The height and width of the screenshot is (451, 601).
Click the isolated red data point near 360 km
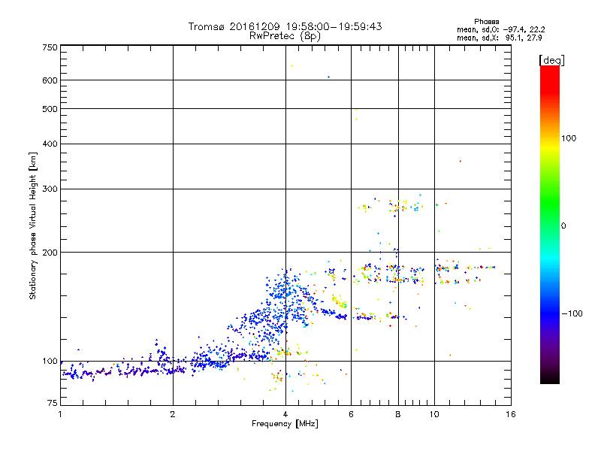click(461, 162)
